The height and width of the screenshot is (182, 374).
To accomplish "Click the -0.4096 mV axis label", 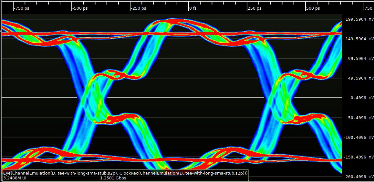I will (x=360, y=98).
